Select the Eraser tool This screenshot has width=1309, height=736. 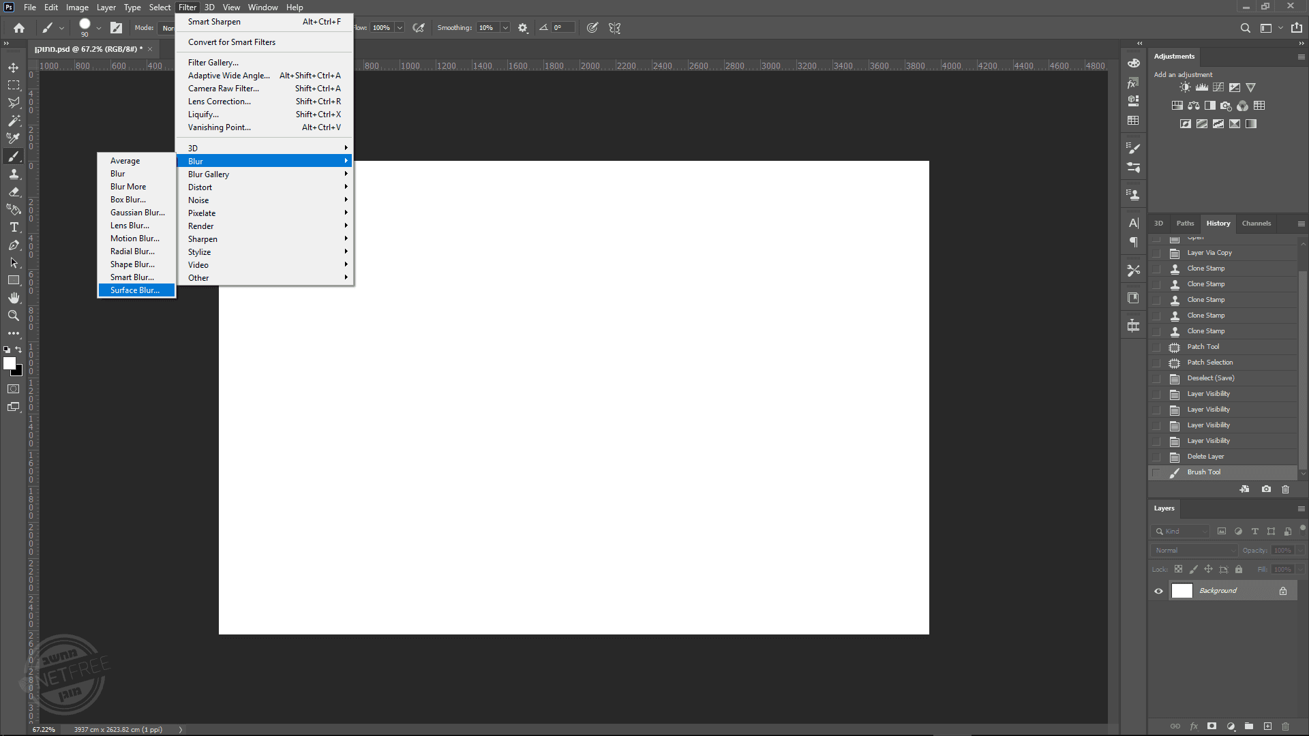(x=13, y=192)
